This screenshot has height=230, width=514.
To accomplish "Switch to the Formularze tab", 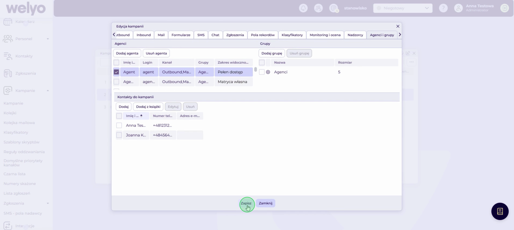I will [x=181, y=35].
